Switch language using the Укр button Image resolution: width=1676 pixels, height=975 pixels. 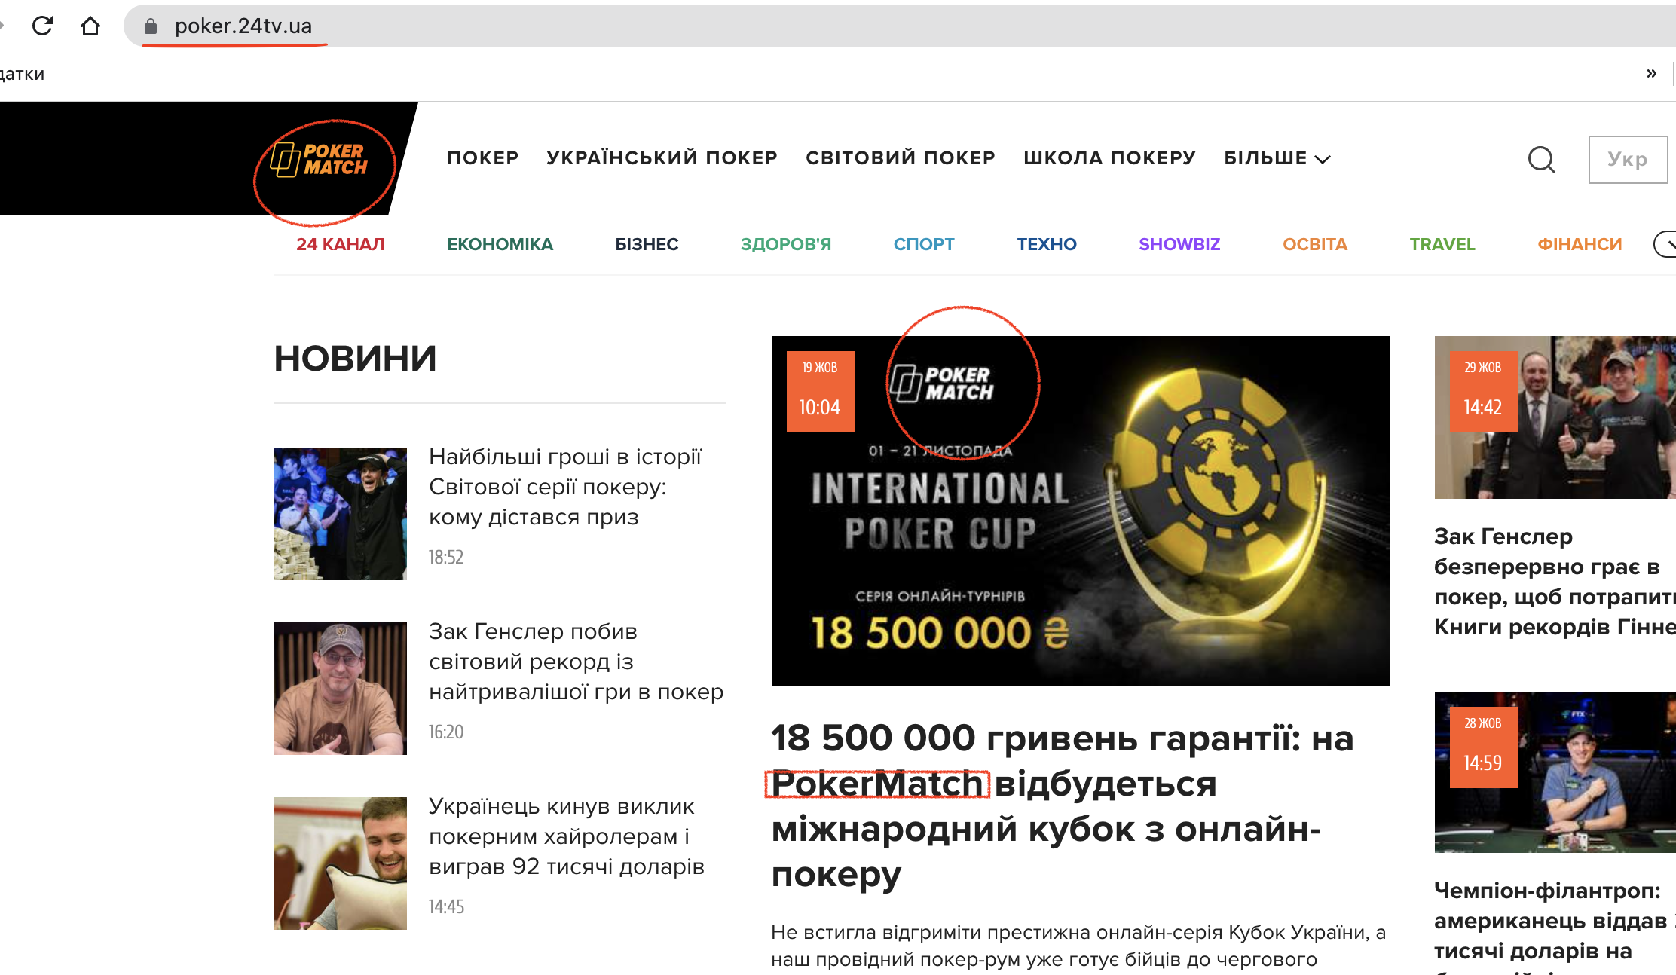[x=1628, y=159]
